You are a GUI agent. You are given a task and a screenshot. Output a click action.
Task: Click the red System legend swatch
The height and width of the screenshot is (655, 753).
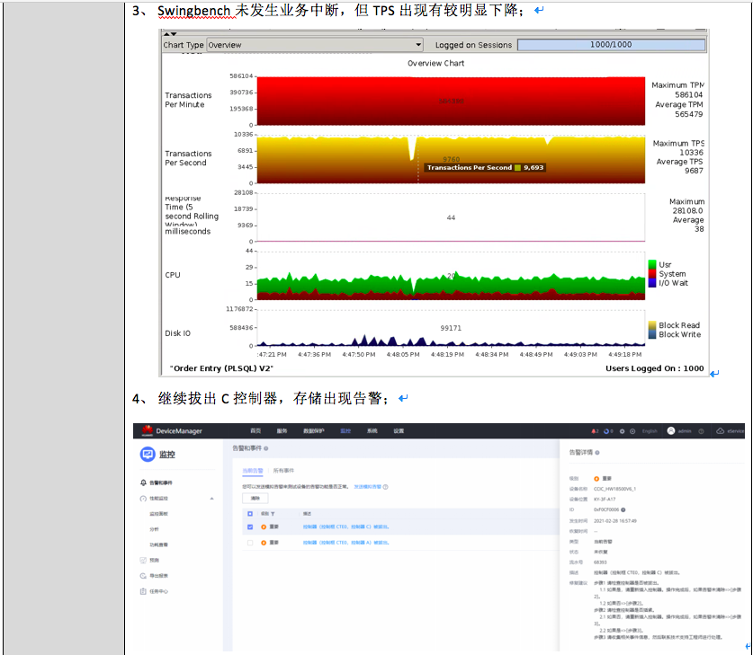(x=652, y=273)
